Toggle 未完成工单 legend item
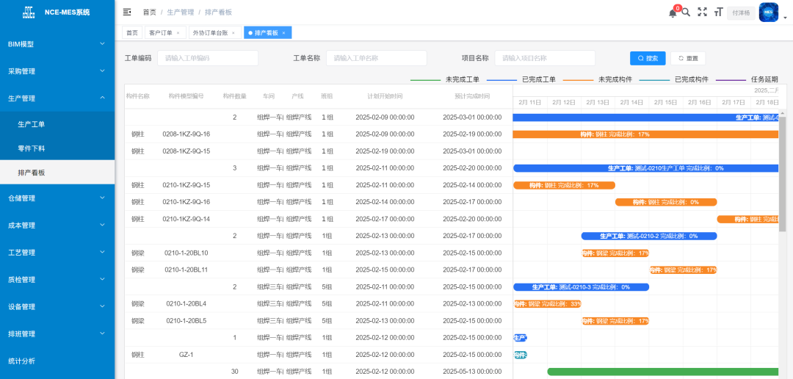This screenshot has height=379, width=793. (445, 79)
